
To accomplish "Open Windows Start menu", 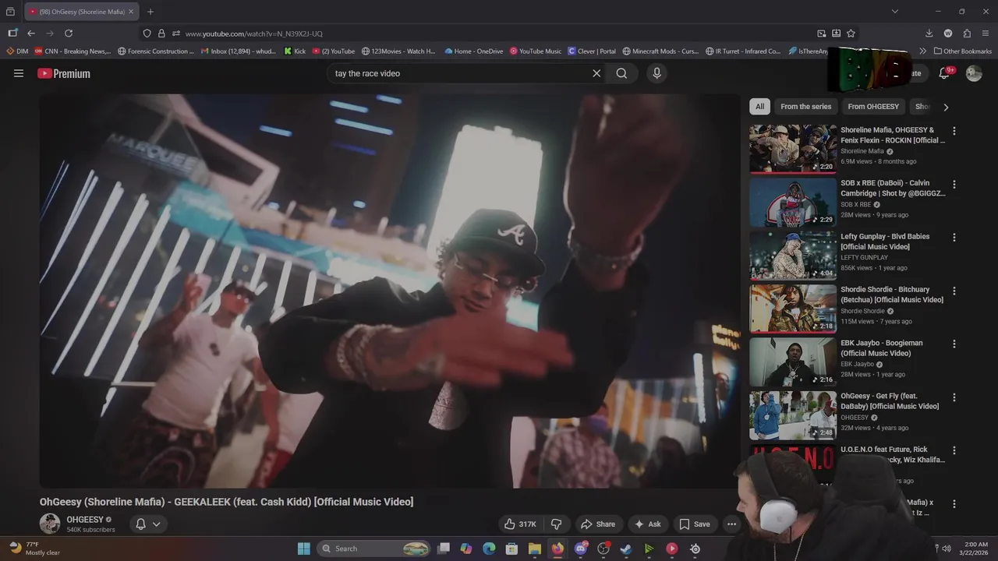I will pos(304,549).
